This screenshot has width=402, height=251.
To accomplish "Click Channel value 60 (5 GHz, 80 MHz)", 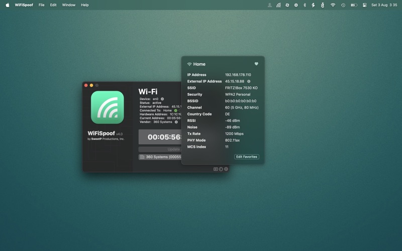I will 242,107.
